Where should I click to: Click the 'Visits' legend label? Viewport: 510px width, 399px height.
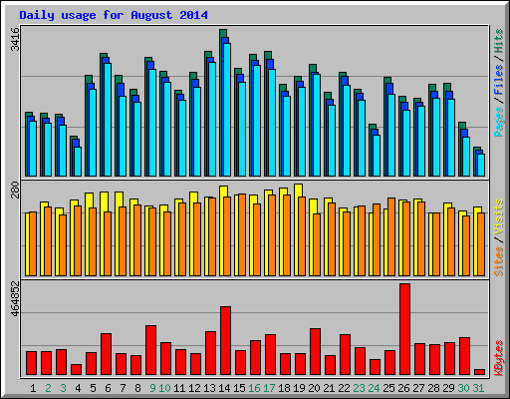click(499, 216)
